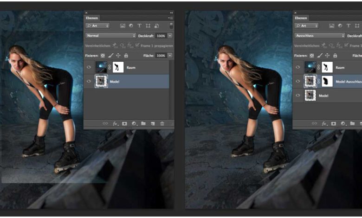Add layer mask in right panel

click(x=333, y=124)
